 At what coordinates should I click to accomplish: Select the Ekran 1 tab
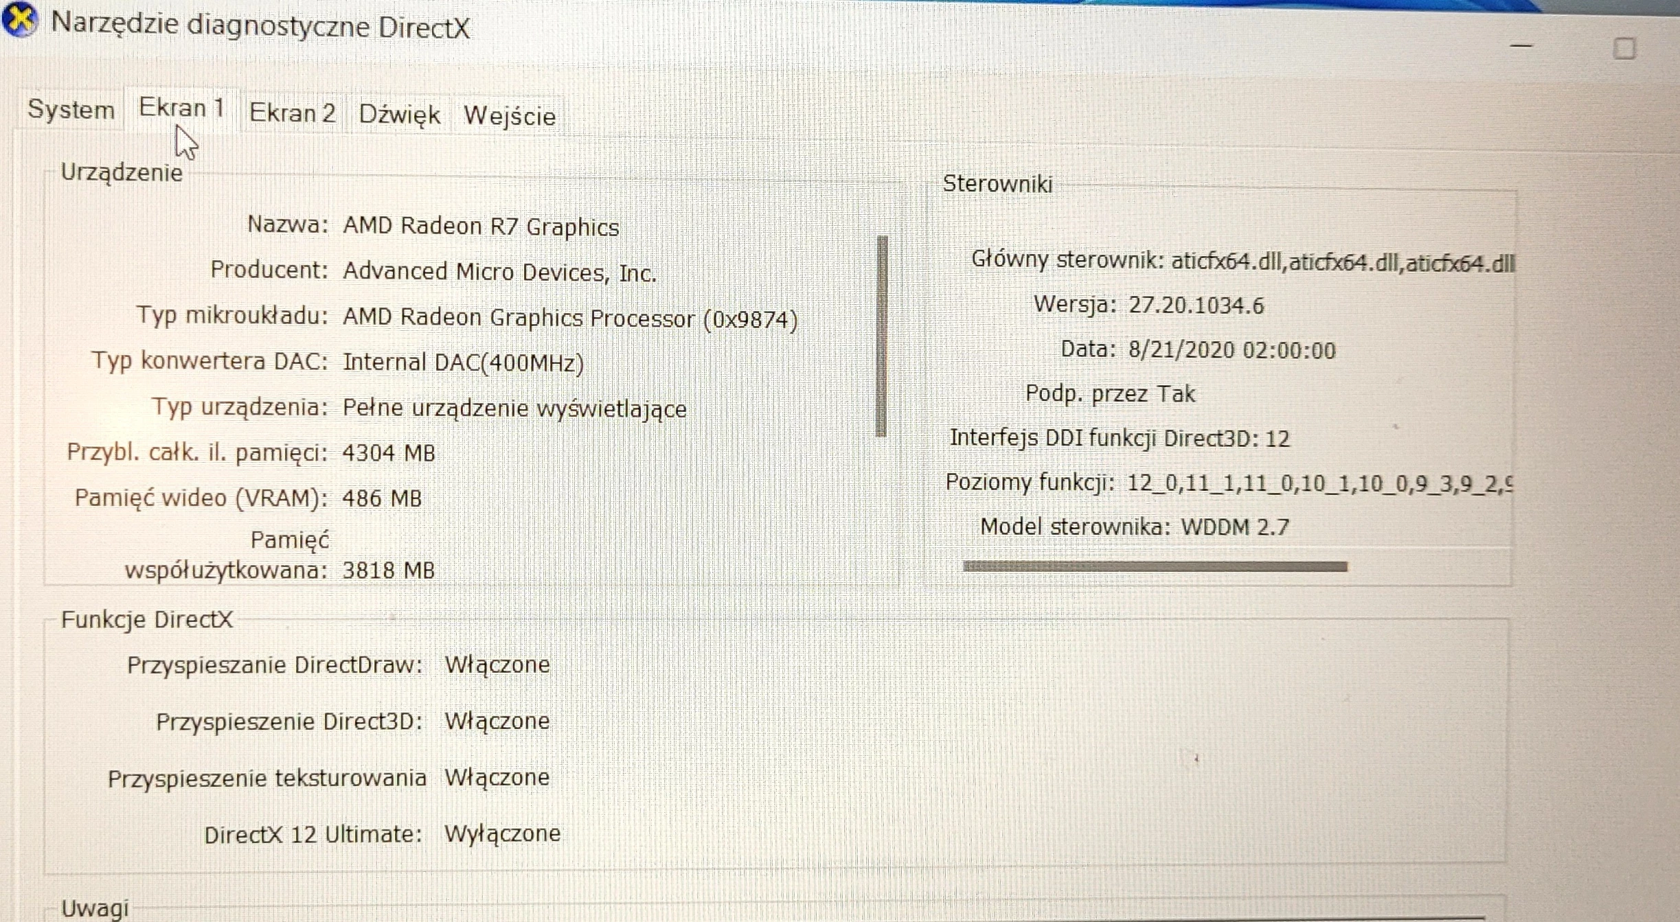click(181, 108)
